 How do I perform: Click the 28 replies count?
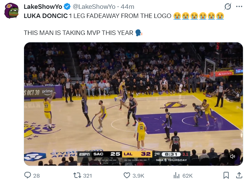36,176
